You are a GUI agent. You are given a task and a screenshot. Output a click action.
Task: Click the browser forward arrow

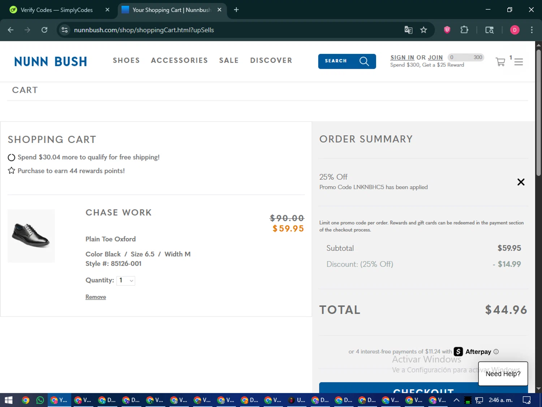pyautogui.click(x=27, y=30)
